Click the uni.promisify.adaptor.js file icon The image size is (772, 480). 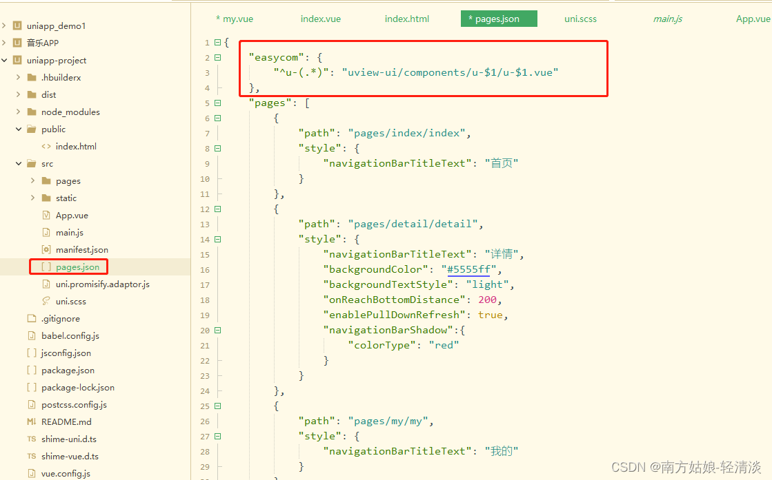pyautogui.click(x=46, y=284)
